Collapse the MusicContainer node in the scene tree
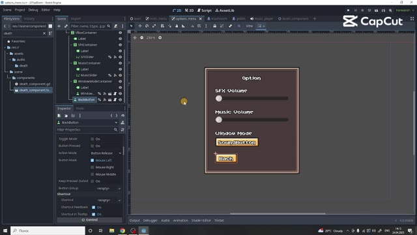 [71, 63]
